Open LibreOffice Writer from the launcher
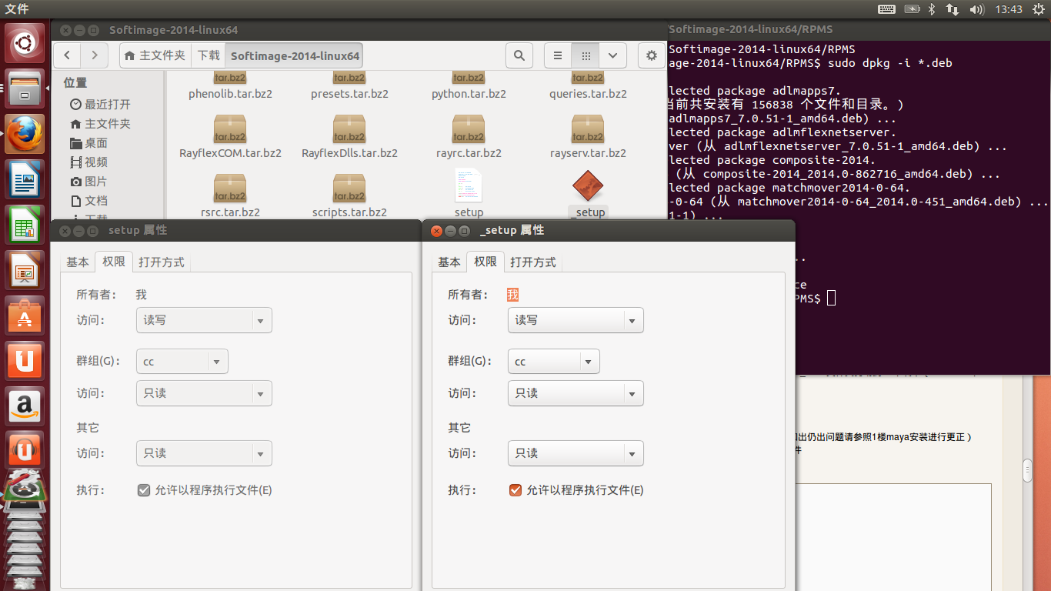Viewport: 1051px width, 591px height. (x=25, y=179)
